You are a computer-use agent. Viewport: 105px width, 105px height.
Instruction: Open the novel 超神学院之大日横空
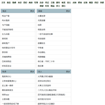[x=46, y=104]
